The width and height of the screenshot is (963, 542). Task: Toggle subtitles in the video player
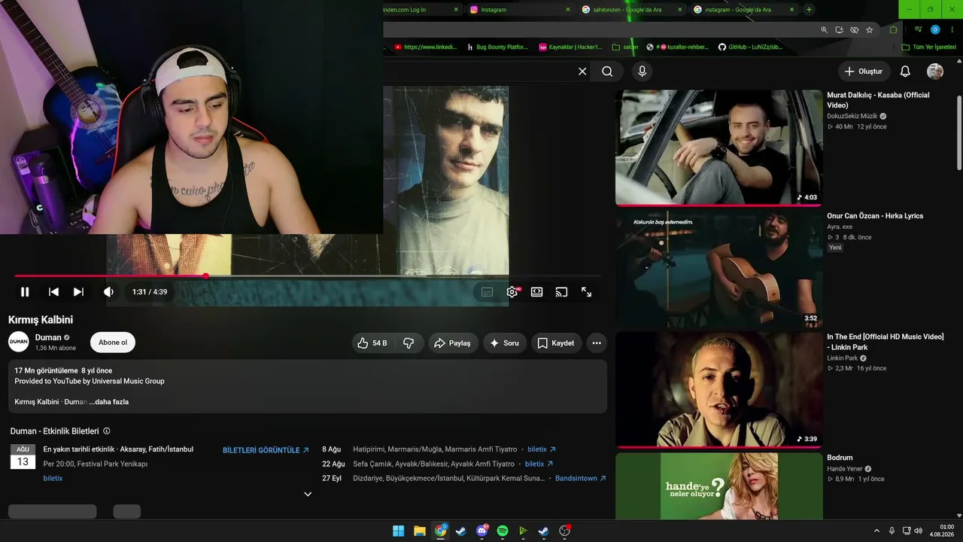(487, 292)
